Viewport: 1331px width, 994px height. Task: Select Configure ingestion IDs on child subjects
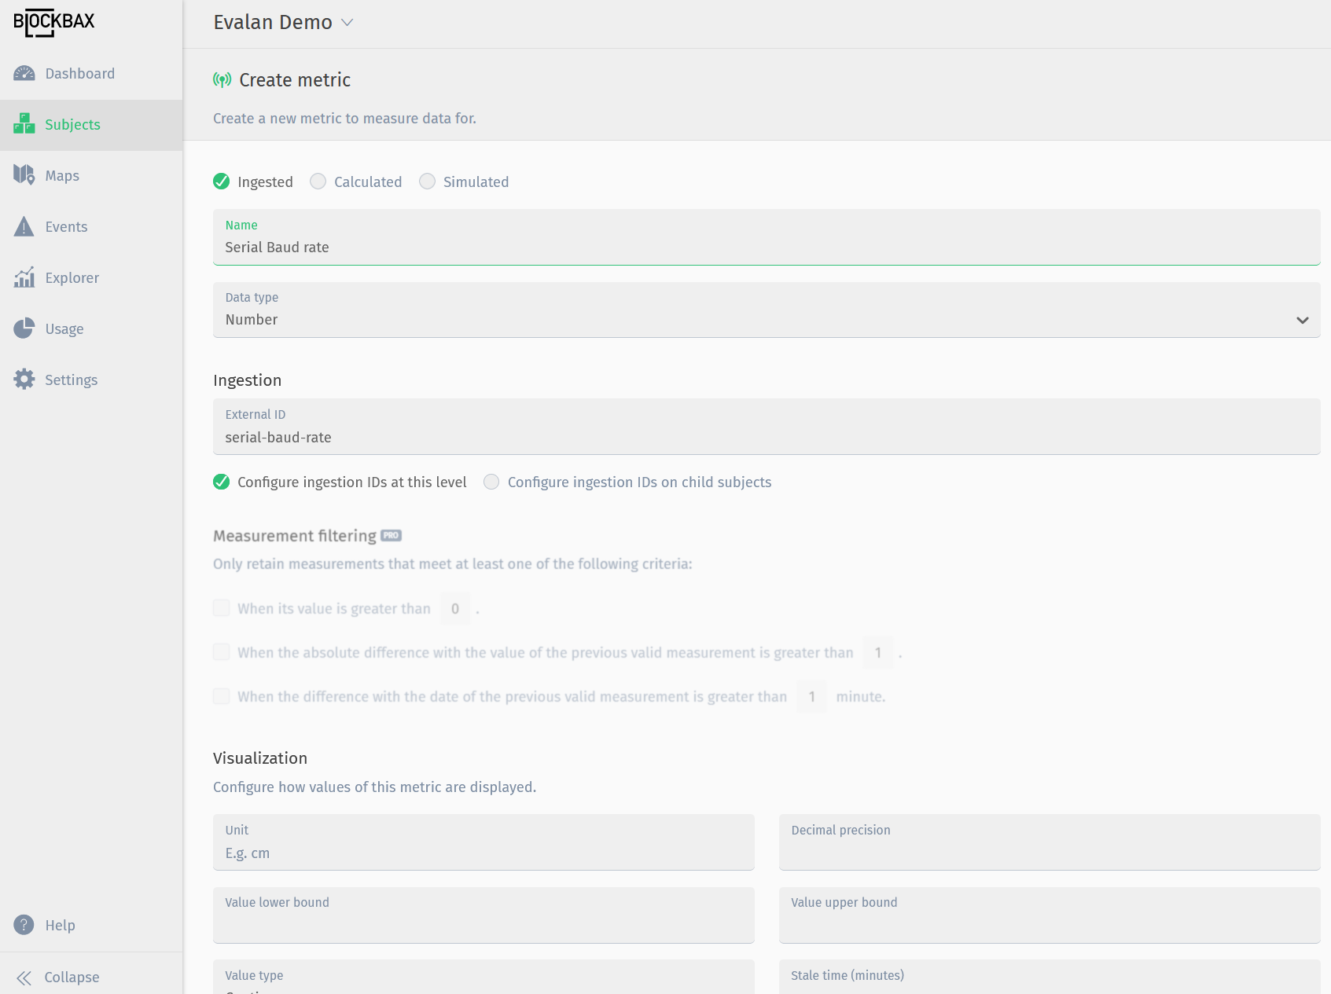(491, 482)
